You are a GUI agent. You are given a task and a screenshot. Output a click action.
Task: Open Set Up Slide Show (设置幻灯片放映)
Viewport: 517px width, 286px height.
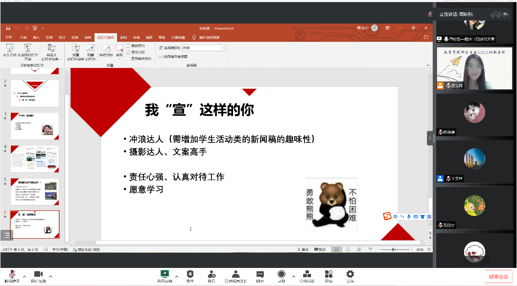(x=75, y=48)
